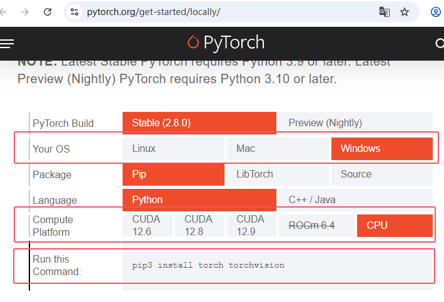
Task: Click the pip3 install torch torchvision command
Action: pyautogui.click(x=208, y=265)
